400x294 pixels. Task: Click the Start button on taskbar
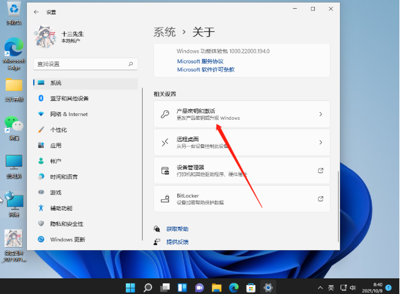(x=130, y=288)
